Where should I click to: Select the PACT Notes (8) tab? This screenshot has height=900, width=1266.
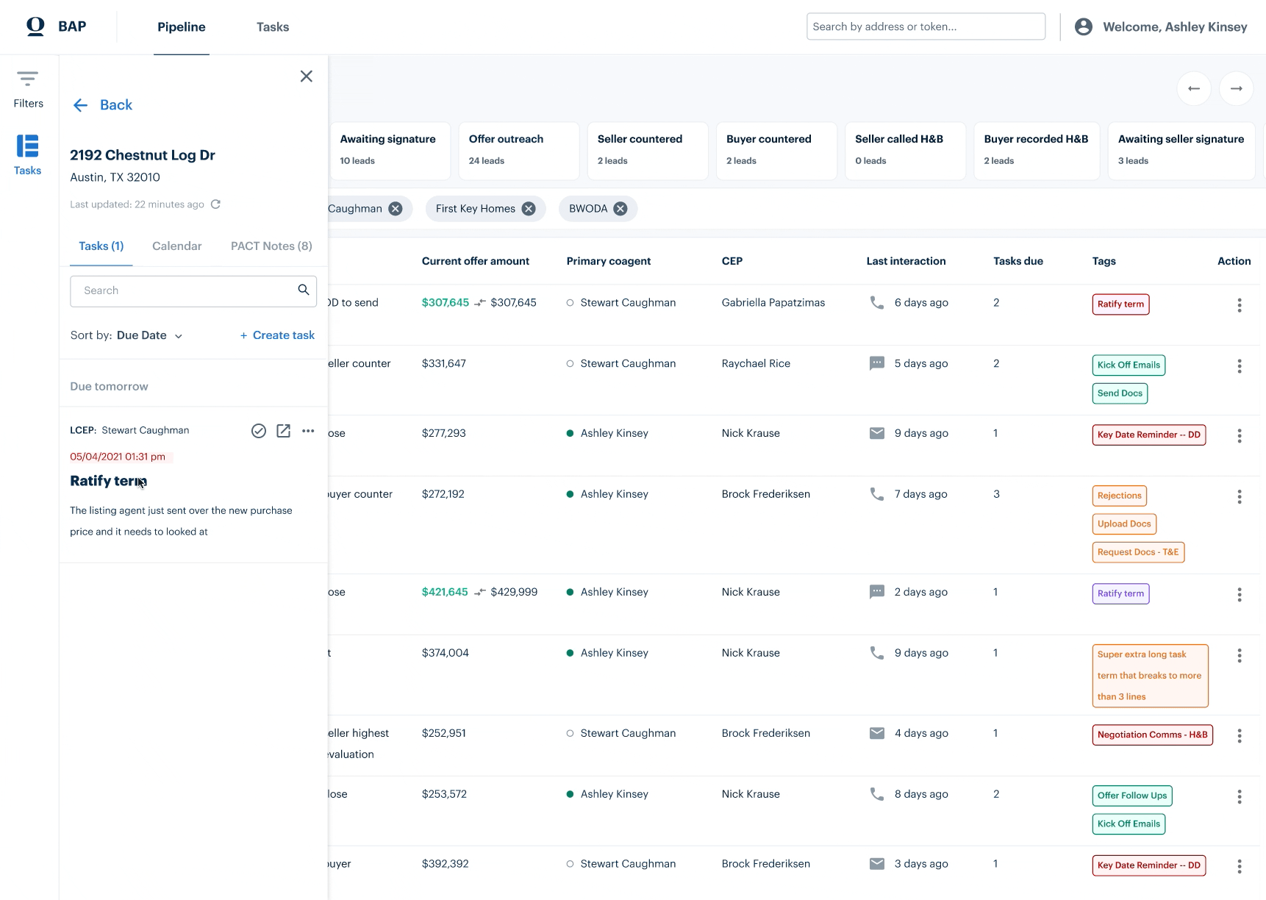click(271, 246)
